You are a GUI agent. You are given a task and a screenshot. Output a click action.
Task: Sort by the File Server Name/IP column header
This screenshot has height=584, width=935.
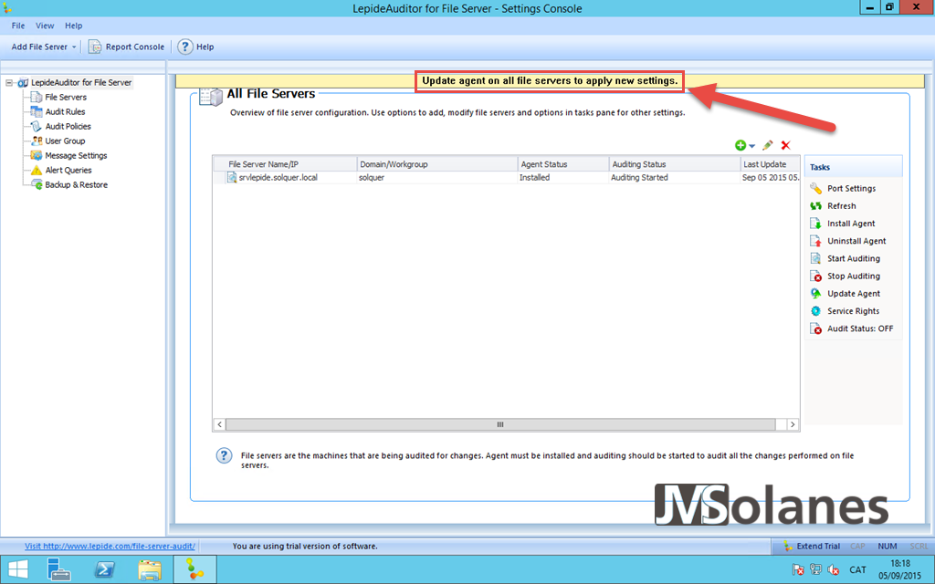pyautogui.click(x=285, y=164)
